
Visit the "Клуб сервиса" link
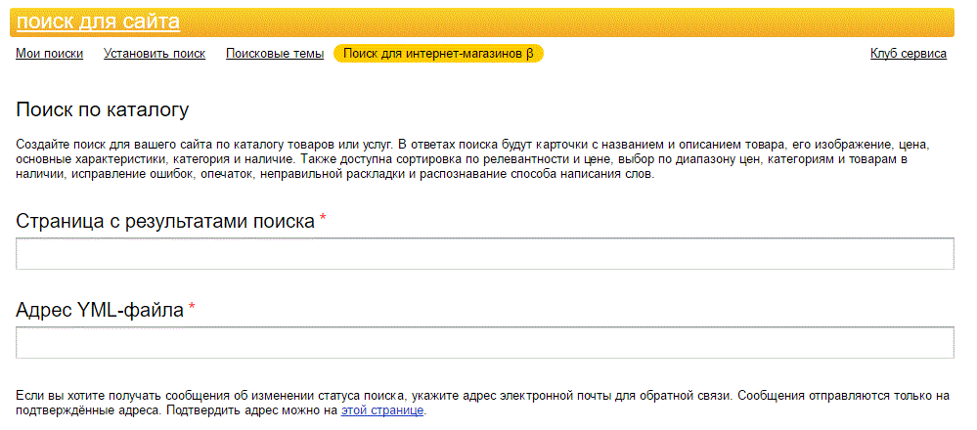tap(909, 54)
